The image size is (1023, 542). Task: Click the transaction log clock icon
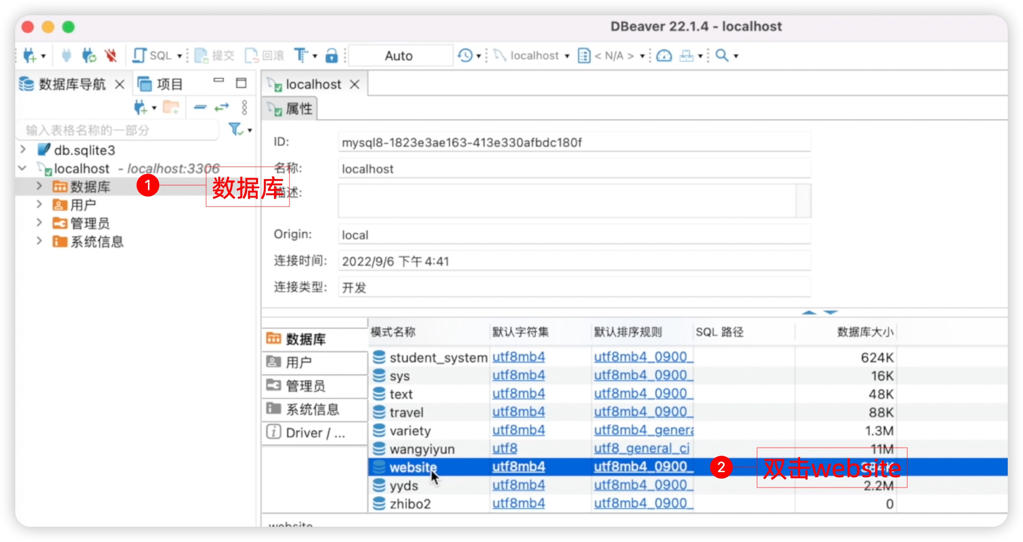coord(465,55)
